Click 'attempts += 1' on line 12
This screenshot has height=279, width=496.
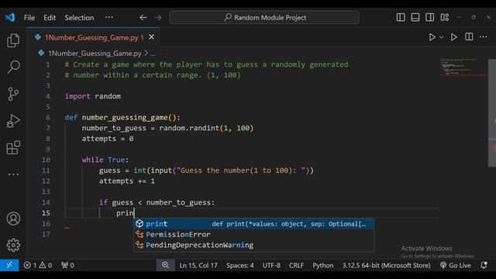pyautogui.click(x=127, y=181)
